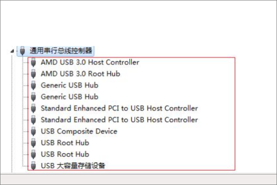Select first Standard Enhanced PCI to USB text
This screenshot has height=185, width=277.
click(119, 108)
